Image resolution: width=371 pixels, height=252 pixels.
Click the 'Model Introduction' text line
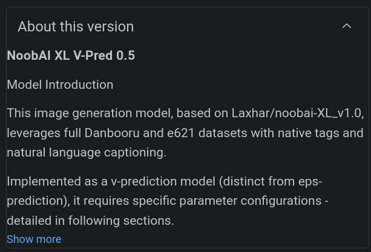[60, 85]
